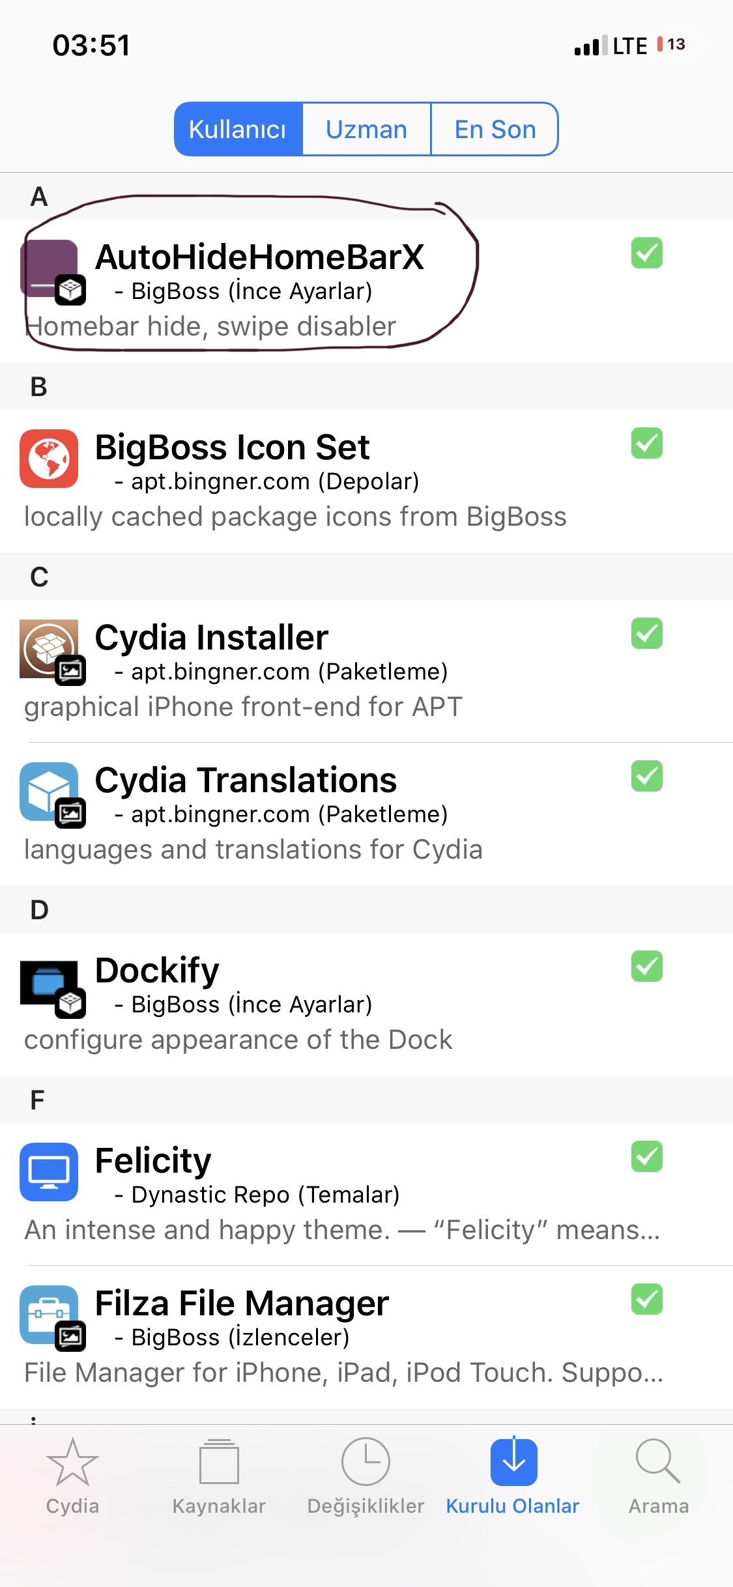Screen dimensions: 733x1587
Task: Tap the AutoHideHomeBarX purple package icon
Action: click(49, 269)
